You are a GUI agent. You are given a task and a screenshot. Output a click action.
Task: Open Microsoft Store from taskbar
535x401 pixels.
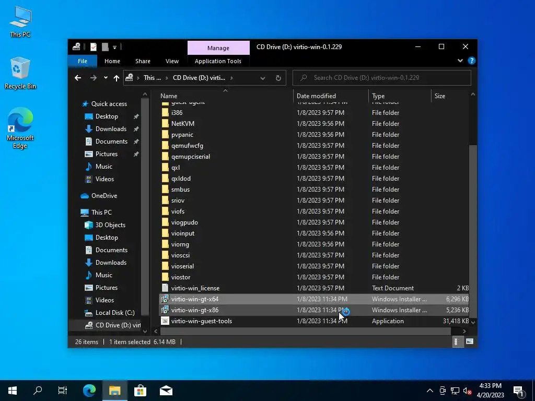coord(140,391)
